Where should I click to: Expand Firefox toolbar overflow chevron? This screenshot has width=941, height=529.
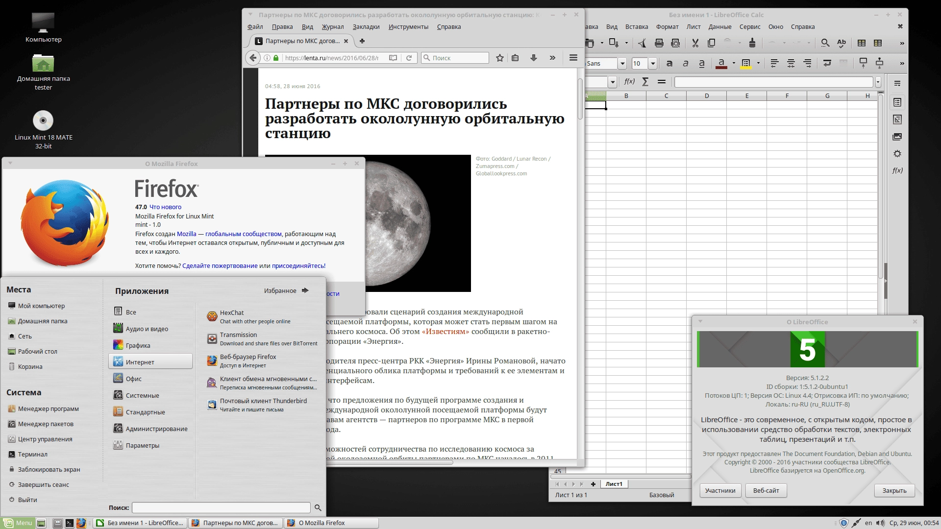(552, 58)
